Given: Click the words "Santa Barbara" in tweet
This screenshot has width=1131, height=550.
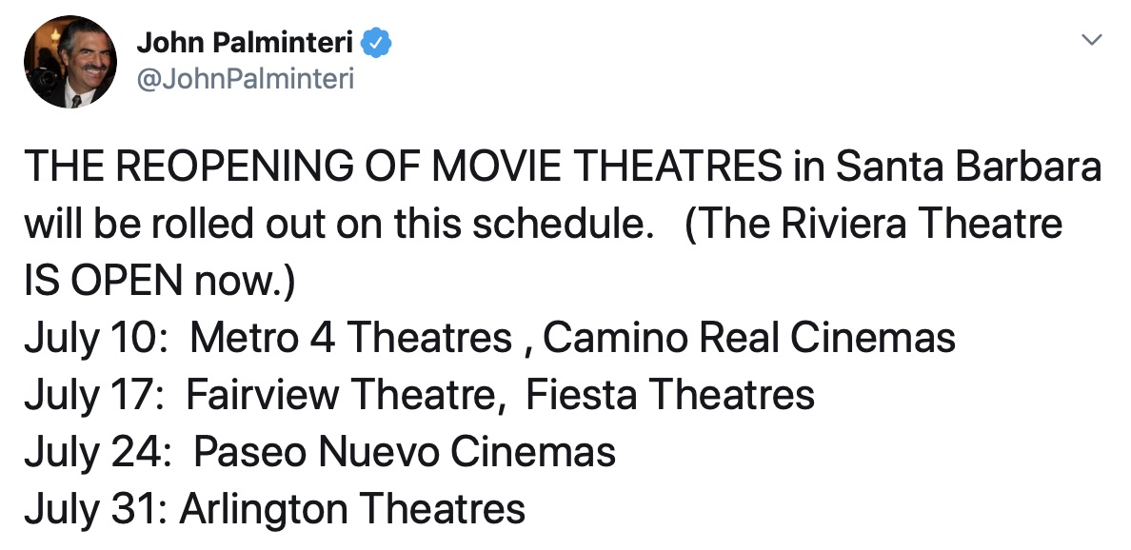Looking at the screenshot, I should pos(968,168).
